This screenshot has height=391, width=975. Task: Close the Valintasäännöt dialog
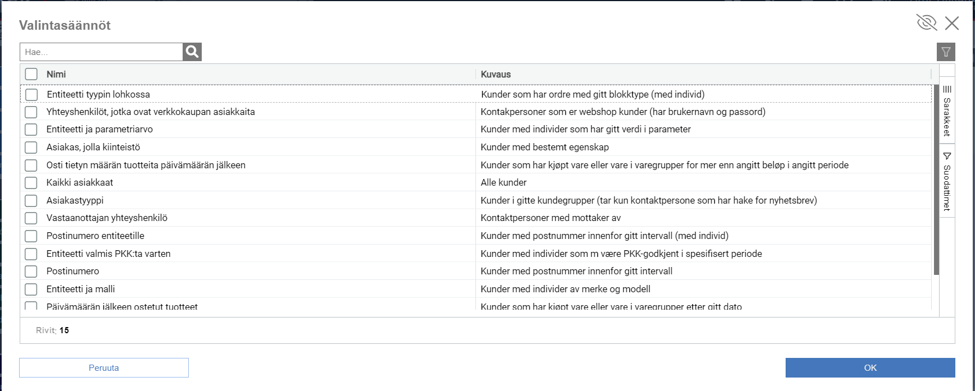[952, 23]
